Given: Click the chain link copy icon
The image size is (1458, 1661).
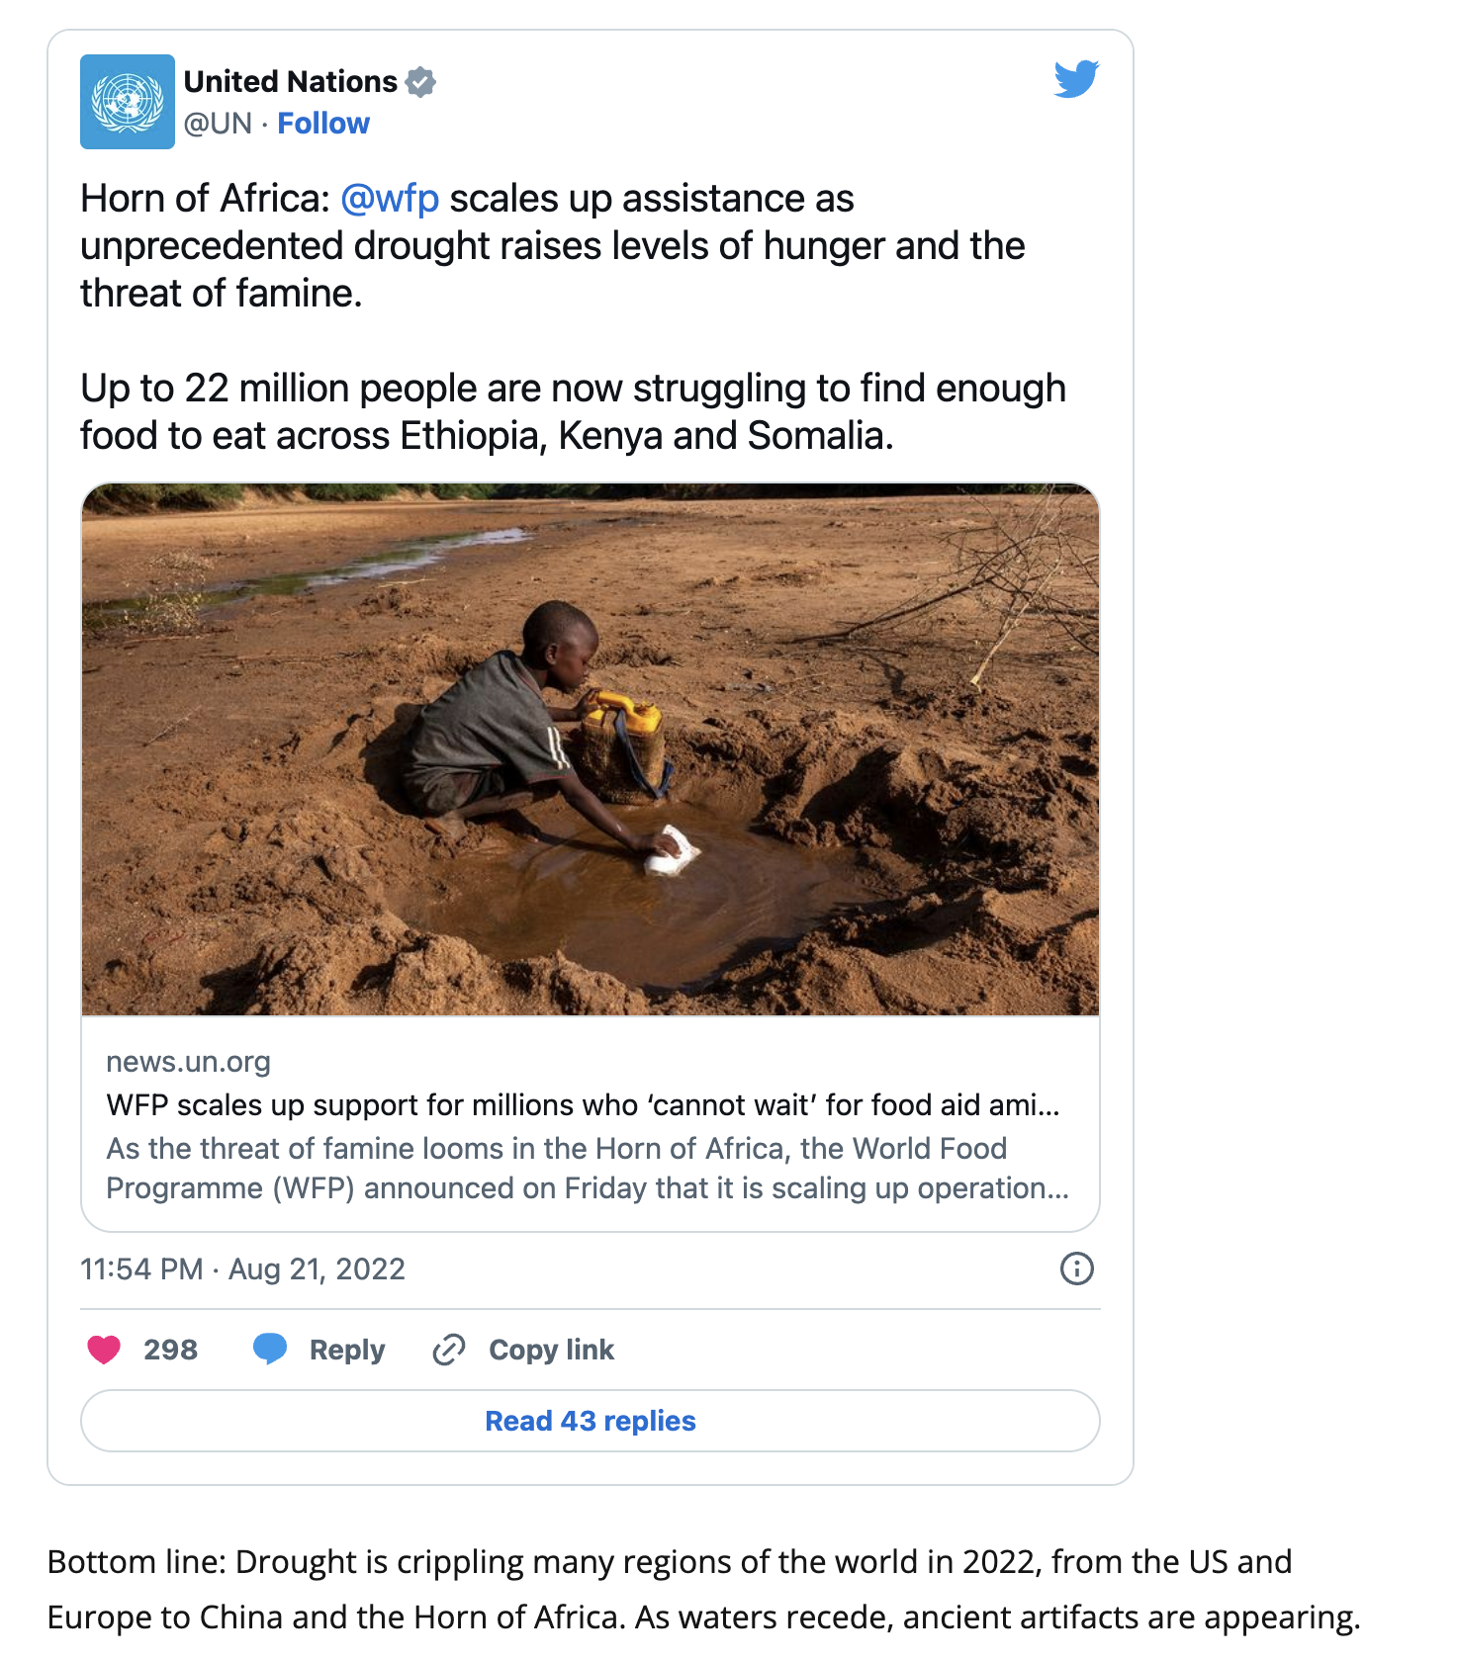Looking at the screenshot, I should point(449,1349).
